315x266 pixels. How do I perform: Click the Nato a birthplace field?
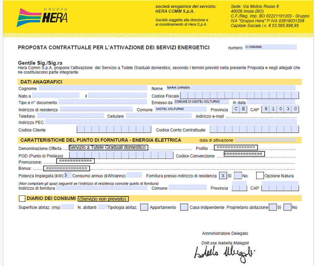(x=56, y=95)
